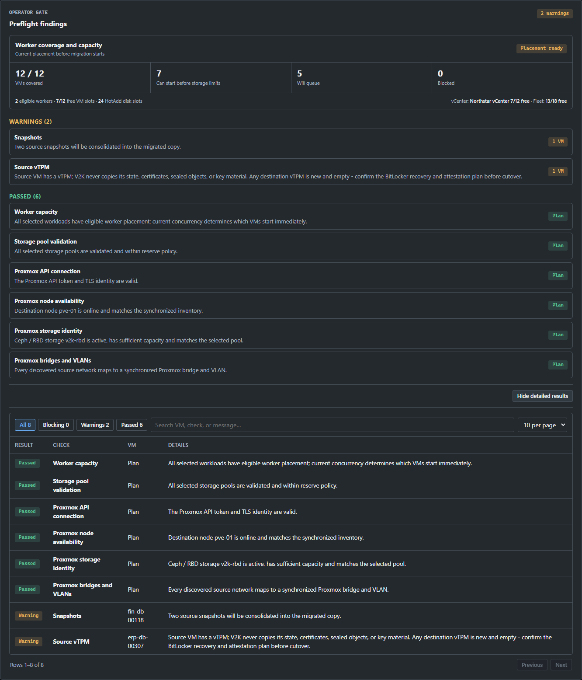
Task: Click the Placement ready status badge
Action: 541,49
